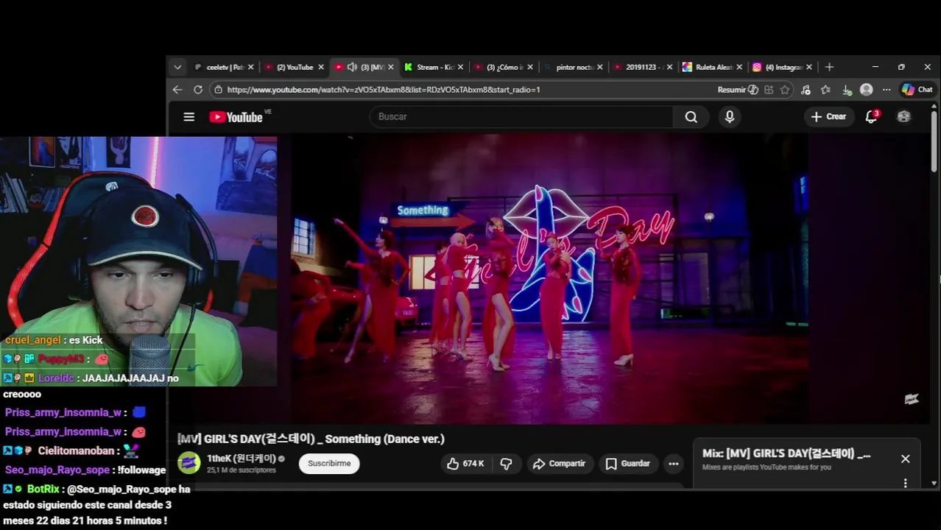Click the Compartir share button

(x=559, y=464)
